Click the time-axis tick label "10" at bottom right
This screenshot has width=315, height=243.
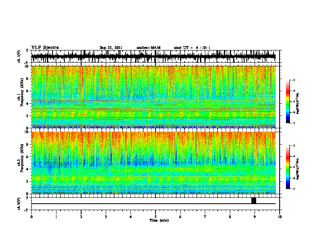(x=280, y=217)
